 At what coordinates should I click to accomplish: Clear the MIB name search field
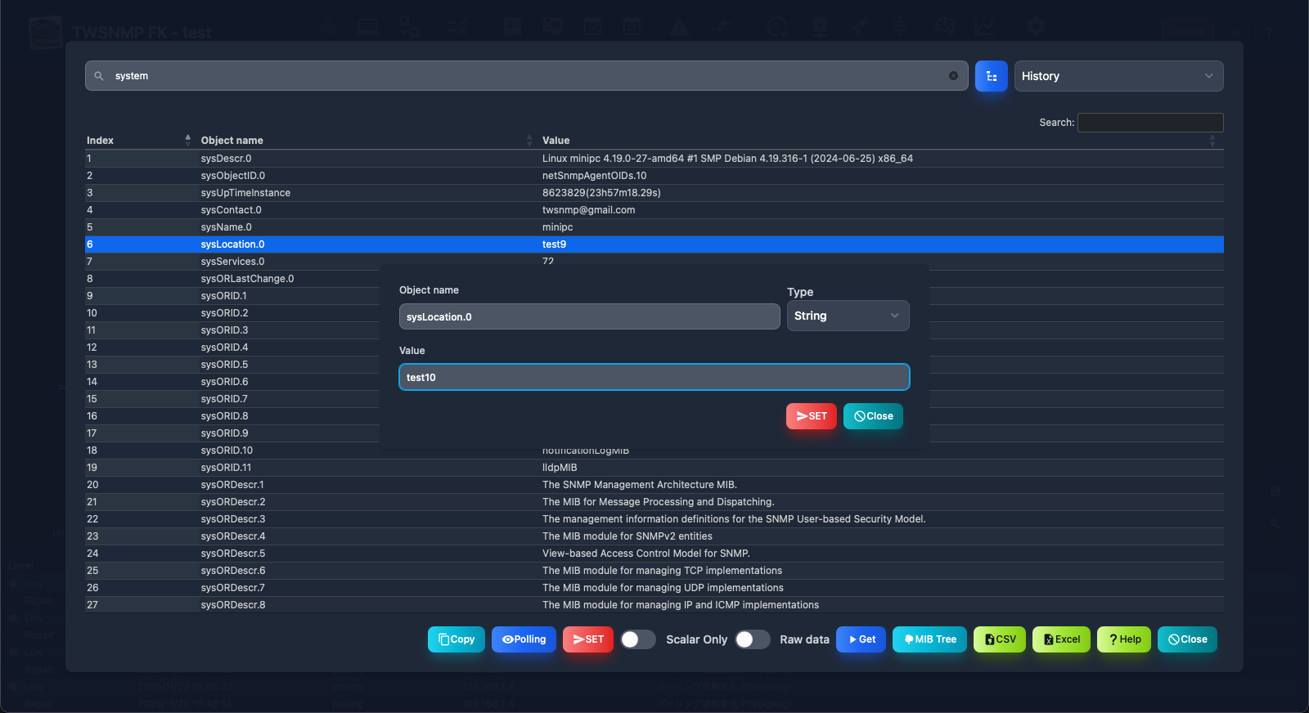[953, 76]
